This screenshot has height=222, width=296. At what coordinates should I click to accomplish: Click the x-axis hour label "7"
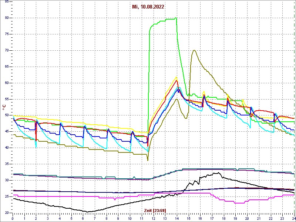click(x=95, y=218)
